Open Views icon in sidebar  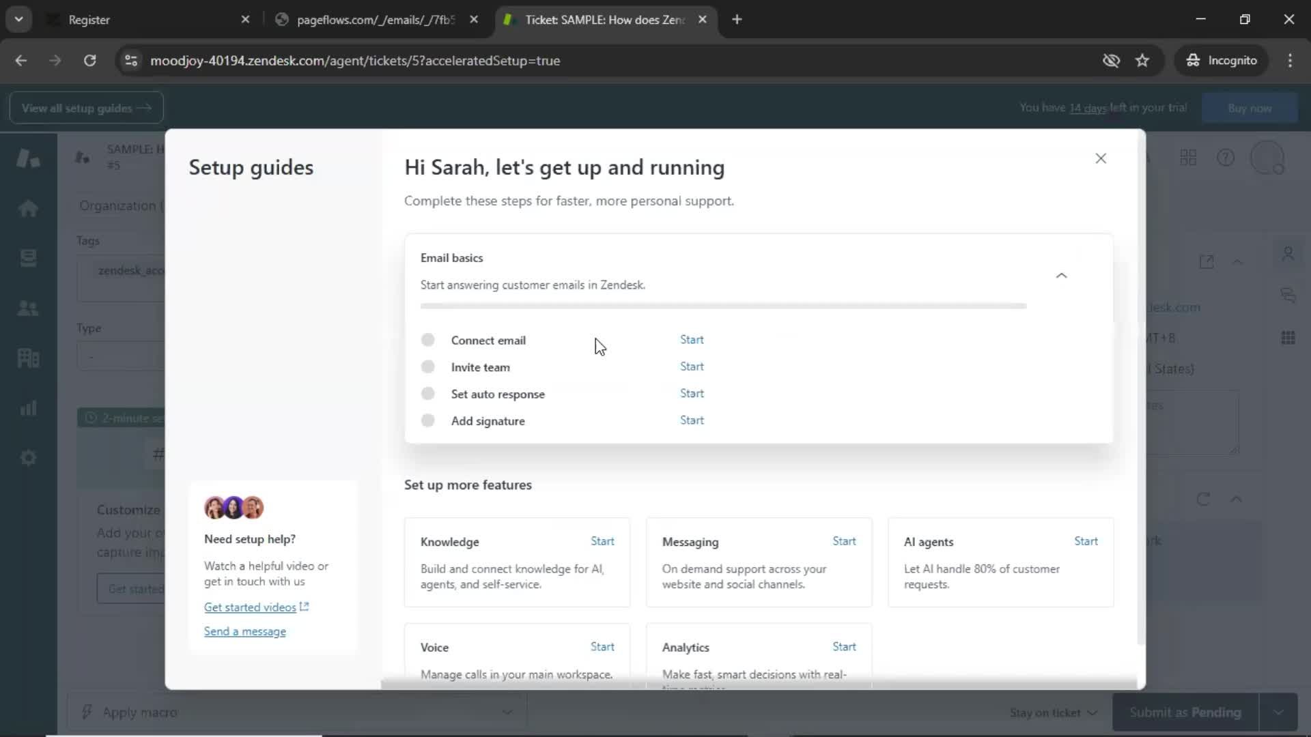[28, 258]
